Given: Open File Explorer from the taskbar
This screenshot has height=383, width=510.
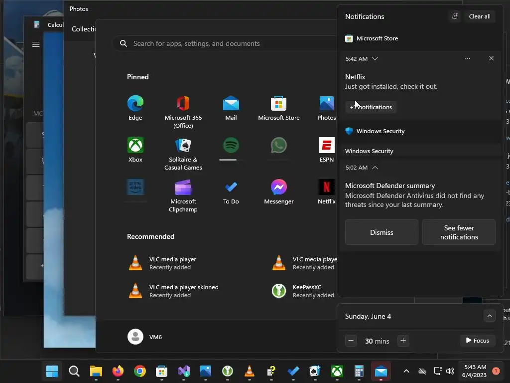Looking at the screenshot, I should (96, 371).
